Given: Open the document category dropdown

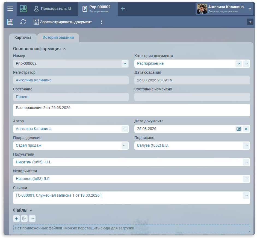Looking at the screenshot, I should 239,64.
